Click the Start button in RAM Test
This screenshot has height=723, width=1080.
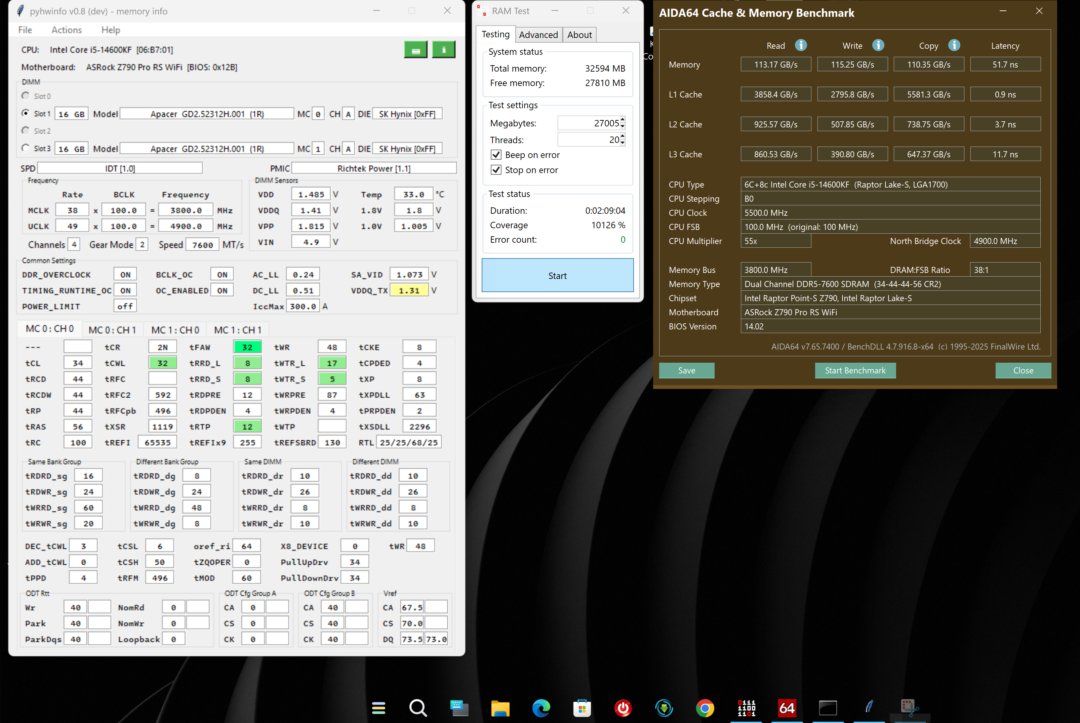pyautogui.click(x=557, y=276)
